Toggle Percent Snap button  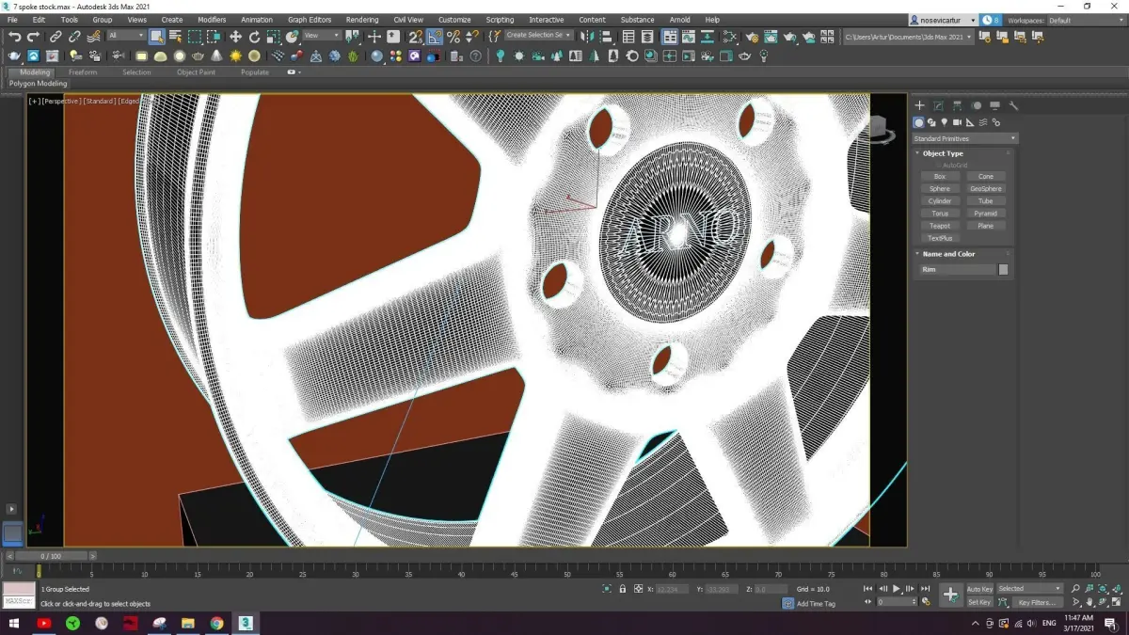453,37
